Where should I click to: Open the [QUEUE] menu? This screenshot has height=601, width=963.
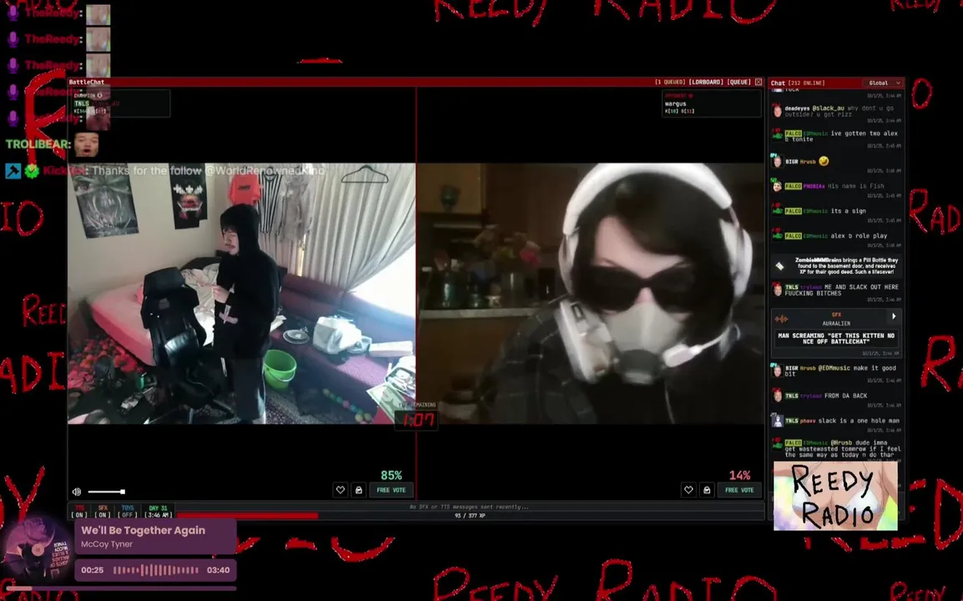pyautogui.click(x=739, y=83)
